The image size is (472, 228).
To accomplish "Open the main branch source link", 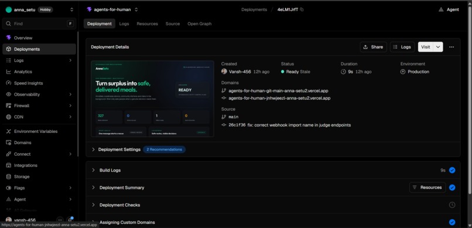I will tap(234, 117).
